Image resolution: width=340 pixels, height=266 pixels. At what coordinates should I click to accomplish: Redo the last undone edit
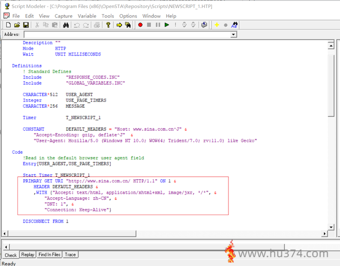pyautogui.click(x=86, y=25)
